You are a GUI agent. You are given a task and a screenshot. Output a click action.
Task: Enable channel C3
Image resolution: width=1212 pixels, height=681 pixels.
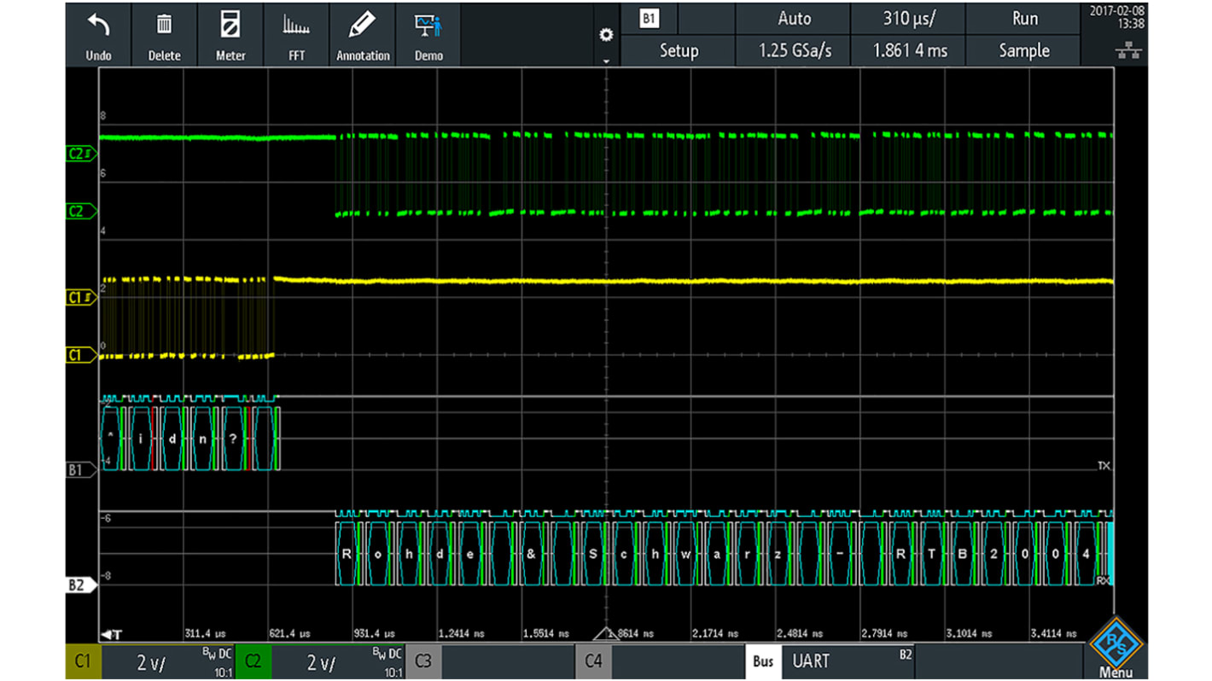point(424,661)
